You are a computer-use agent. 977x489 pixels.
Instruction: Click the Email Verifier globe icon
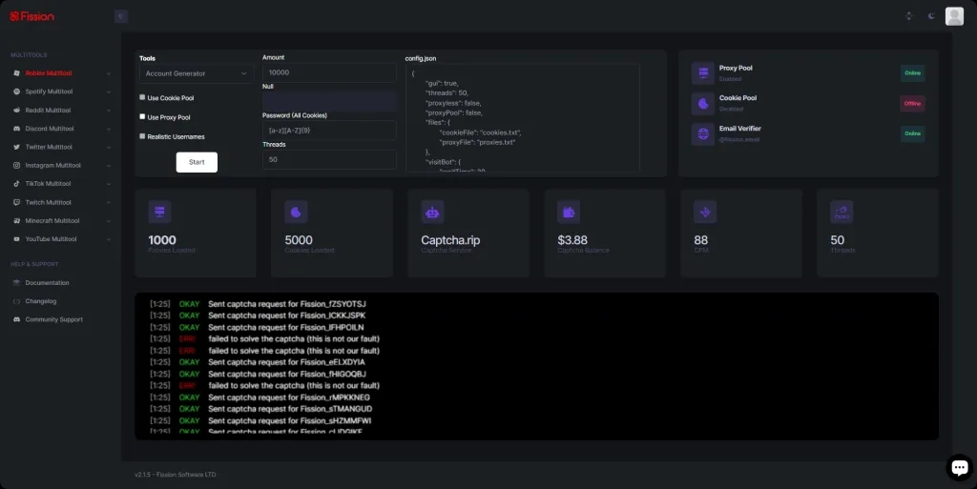(x=703, y=133)
